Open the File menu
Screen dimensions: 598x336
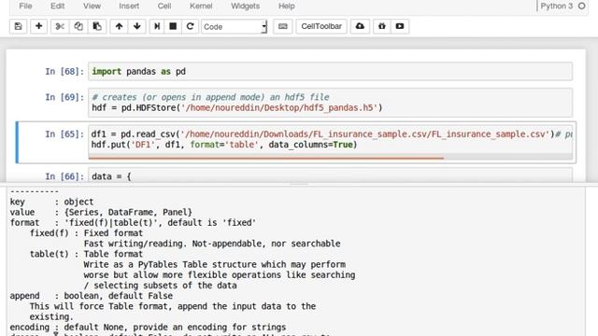point(25,7)
